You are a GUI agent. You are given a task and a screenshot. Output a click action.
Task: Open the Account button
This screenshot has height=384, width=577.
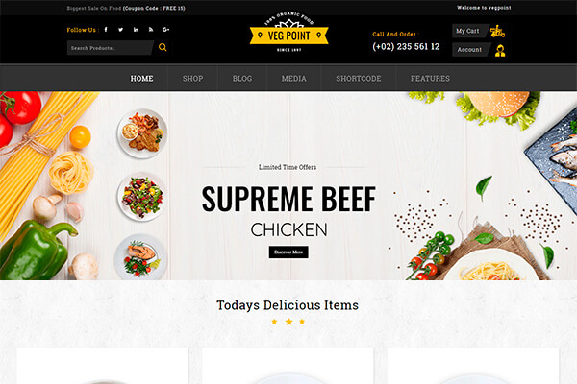471,50
